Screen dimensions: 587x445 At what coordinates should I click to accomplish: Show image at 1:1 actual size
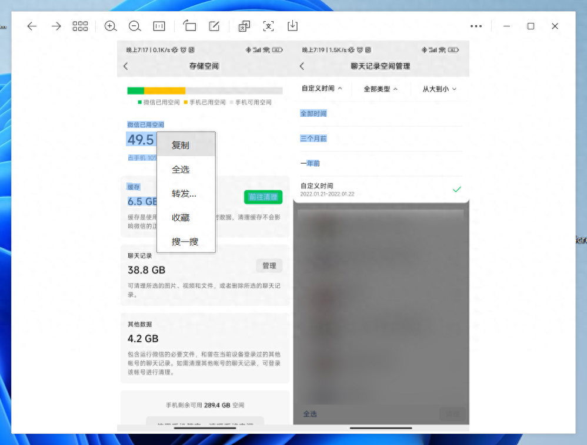point(159,26)
